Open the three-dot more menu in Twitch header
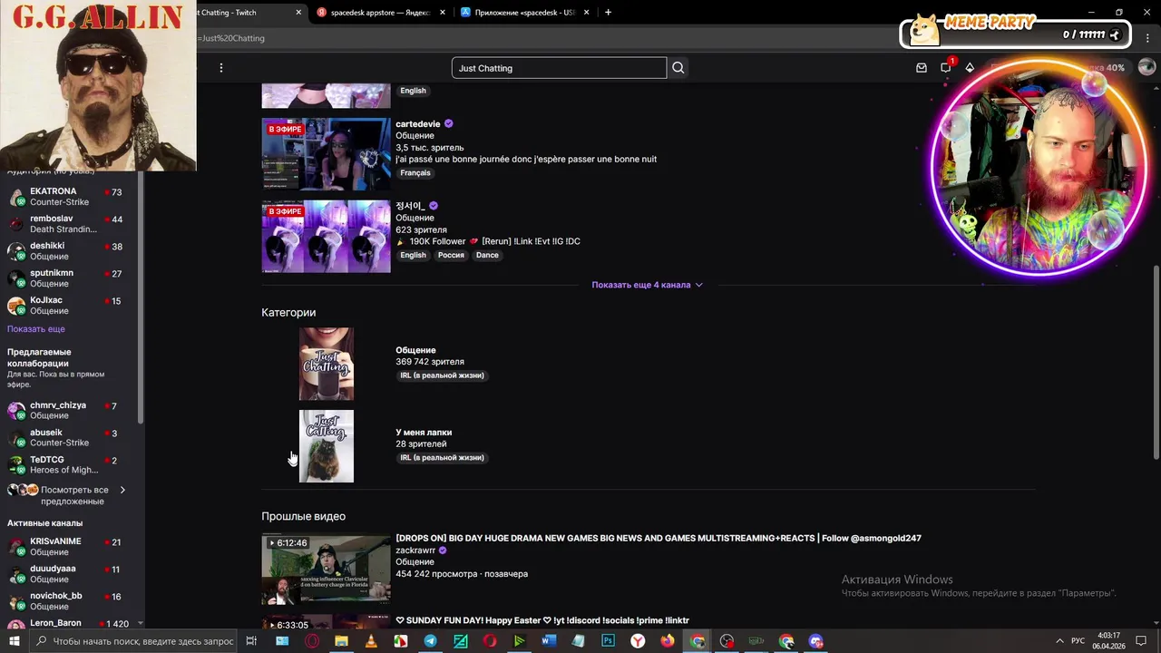 coord(220,68)
